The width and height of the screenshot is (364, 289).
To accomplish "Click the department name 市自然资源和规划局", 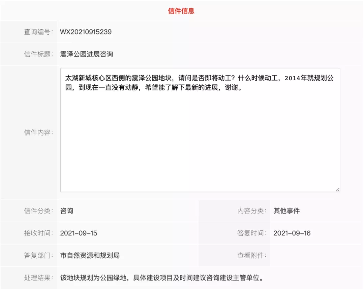I will coord(90,255).
